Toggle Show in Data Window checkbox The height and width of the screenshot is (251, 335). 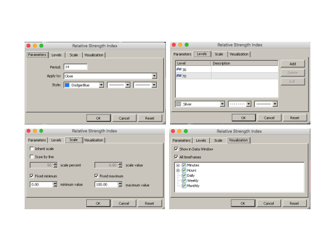pos(176,149)
